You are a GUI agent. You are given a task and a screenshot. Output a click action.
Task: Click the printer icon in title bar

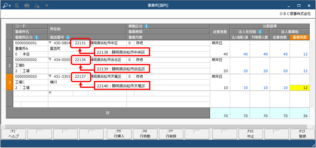[27, 6]
